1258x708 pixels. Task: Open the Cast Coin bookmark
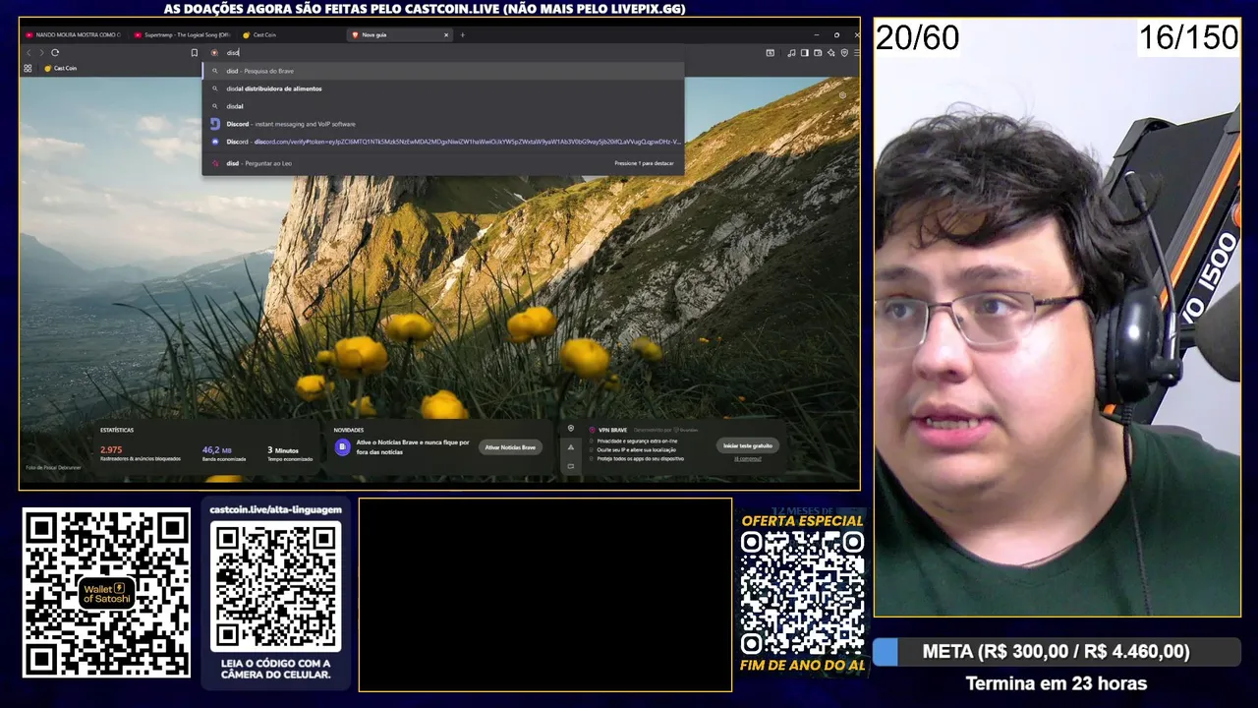(61, 69)
